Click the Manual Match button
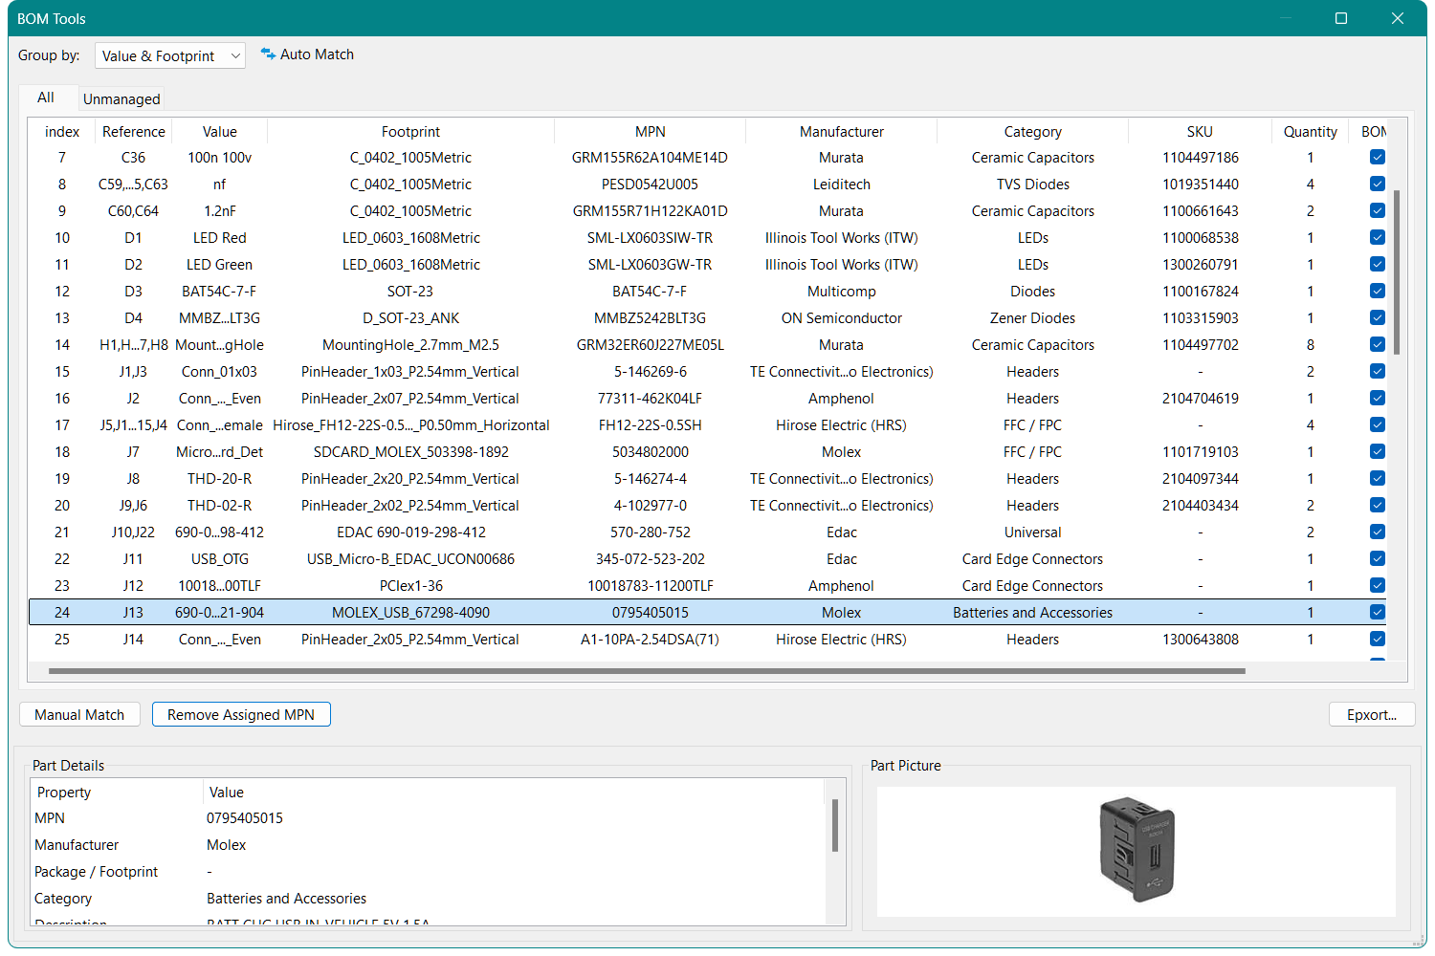 pos(79,715)
